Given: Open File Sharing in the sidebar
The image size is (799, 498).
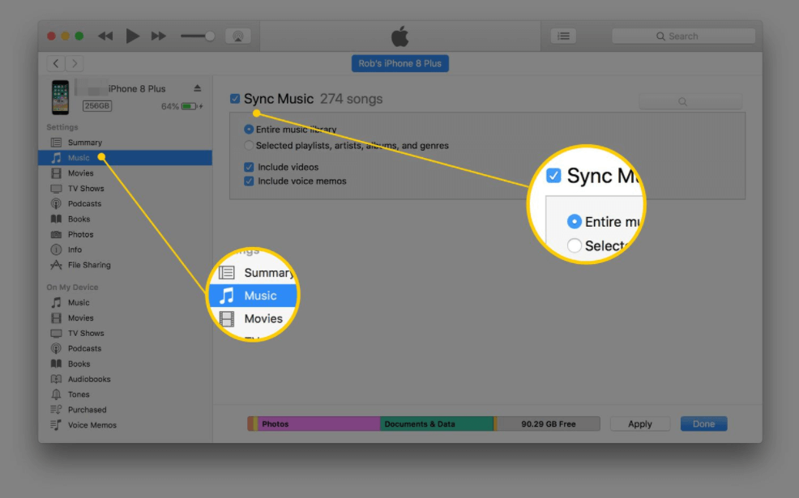Looking at the screenshot, I should pos(88,265).
